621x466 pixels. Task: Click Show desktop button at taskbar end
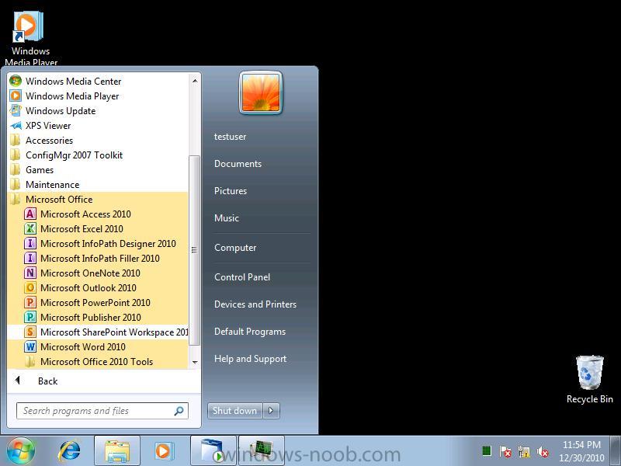click(x=616, y=451)
